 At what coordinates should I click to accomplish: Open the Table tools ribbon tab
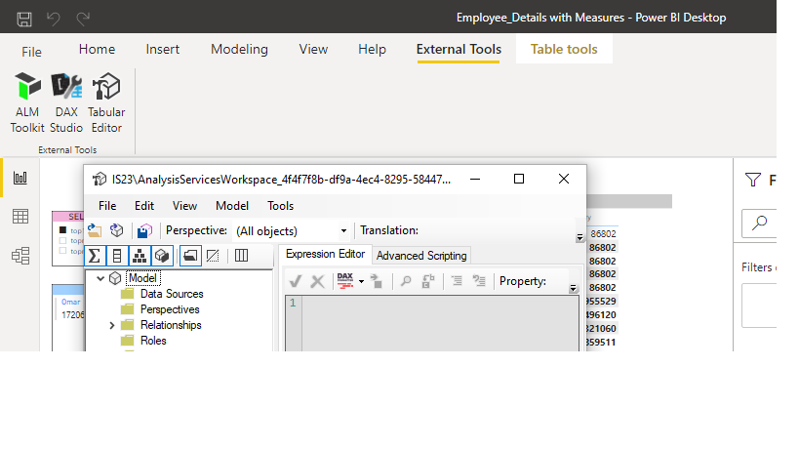click(x=564, y=50)
